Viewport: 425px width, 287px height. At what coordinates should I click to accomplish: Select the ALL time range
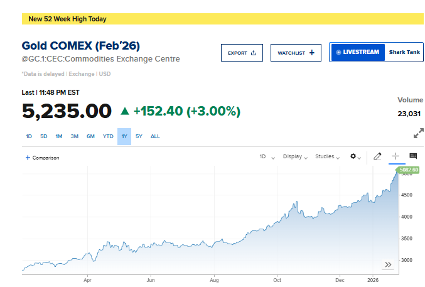[x=155, y=136]
